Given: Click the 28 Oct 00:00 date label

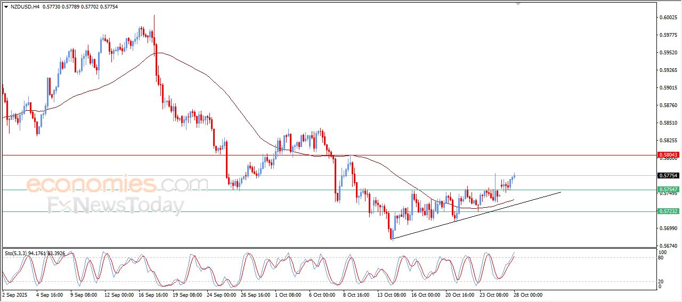Looking at the screenshot, I should (x=527, y=295).
